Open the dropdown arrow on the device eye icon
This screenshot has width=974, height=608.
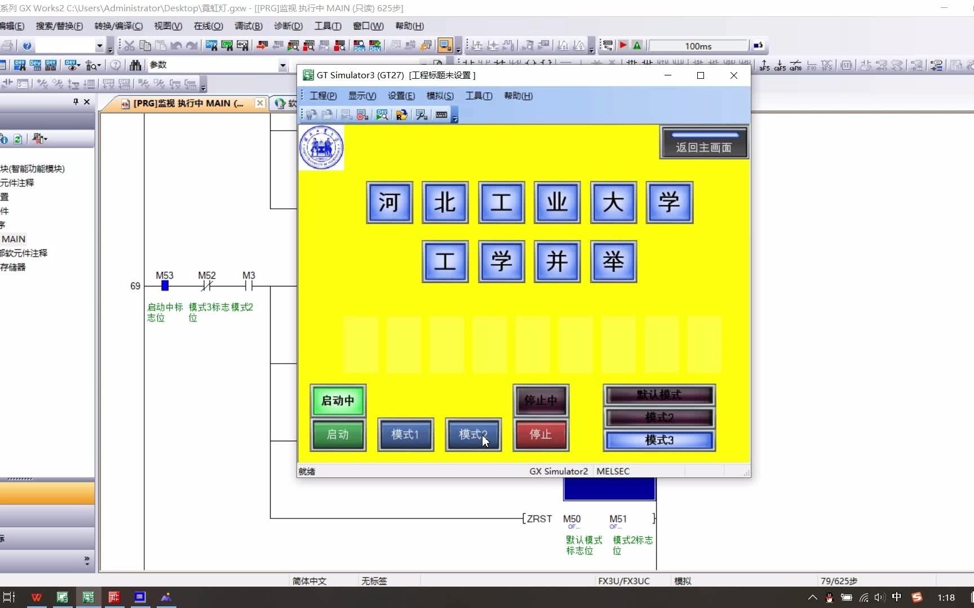[78, 65]
